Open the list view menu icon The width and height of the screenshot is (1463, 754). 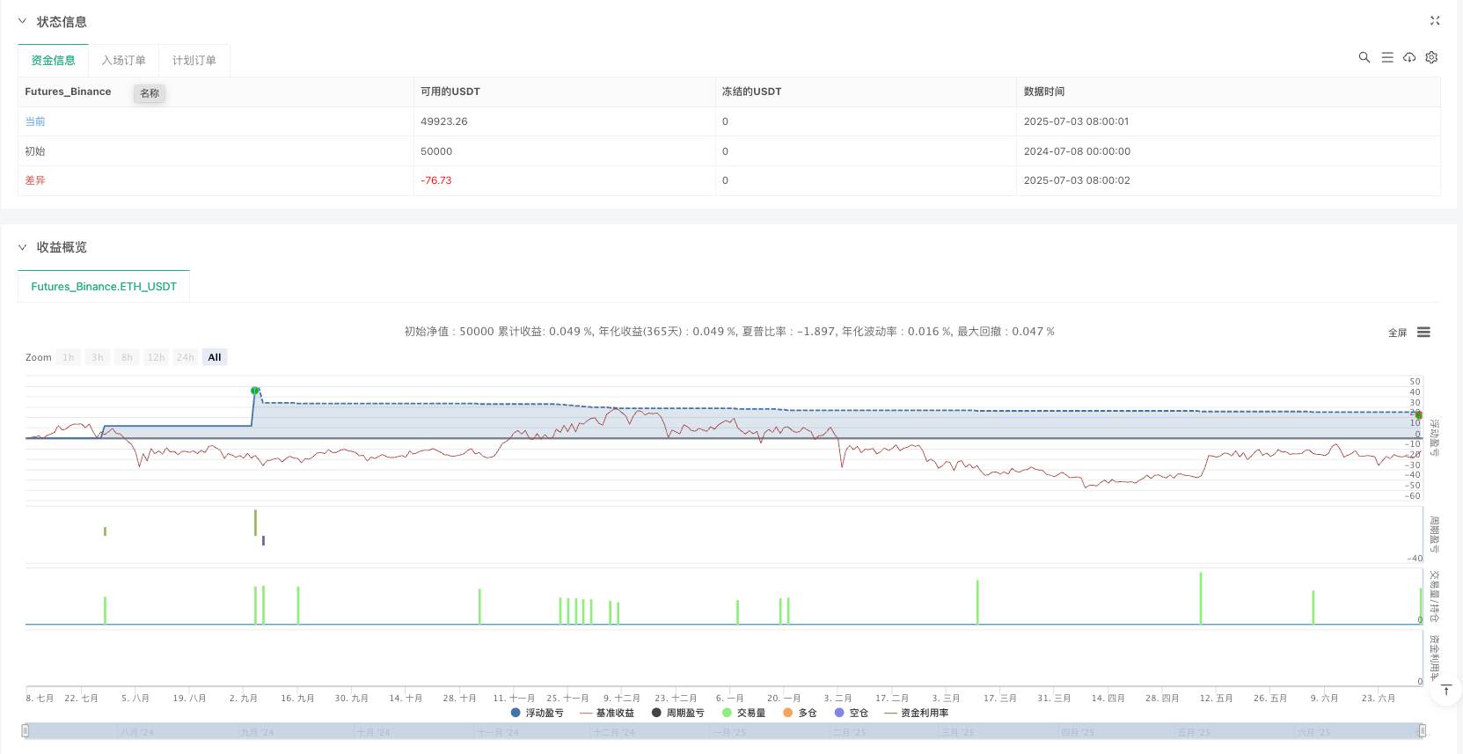pyautogui.click(x=1387, y=57)
